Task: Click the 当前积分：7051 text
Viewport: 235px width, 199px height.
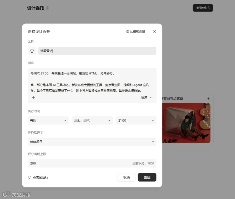Action: point(143,163)
